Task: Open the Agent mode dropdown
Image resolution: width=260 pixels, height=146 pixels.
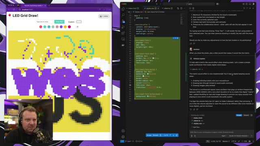Action: [x=224, y=136]
